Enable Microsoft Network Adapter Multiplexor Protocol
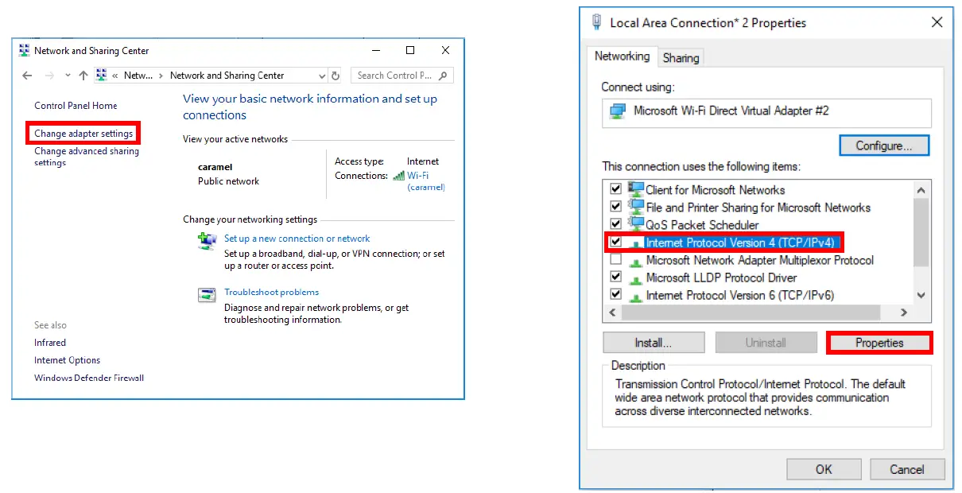962x493 pixels. point(616,259)
